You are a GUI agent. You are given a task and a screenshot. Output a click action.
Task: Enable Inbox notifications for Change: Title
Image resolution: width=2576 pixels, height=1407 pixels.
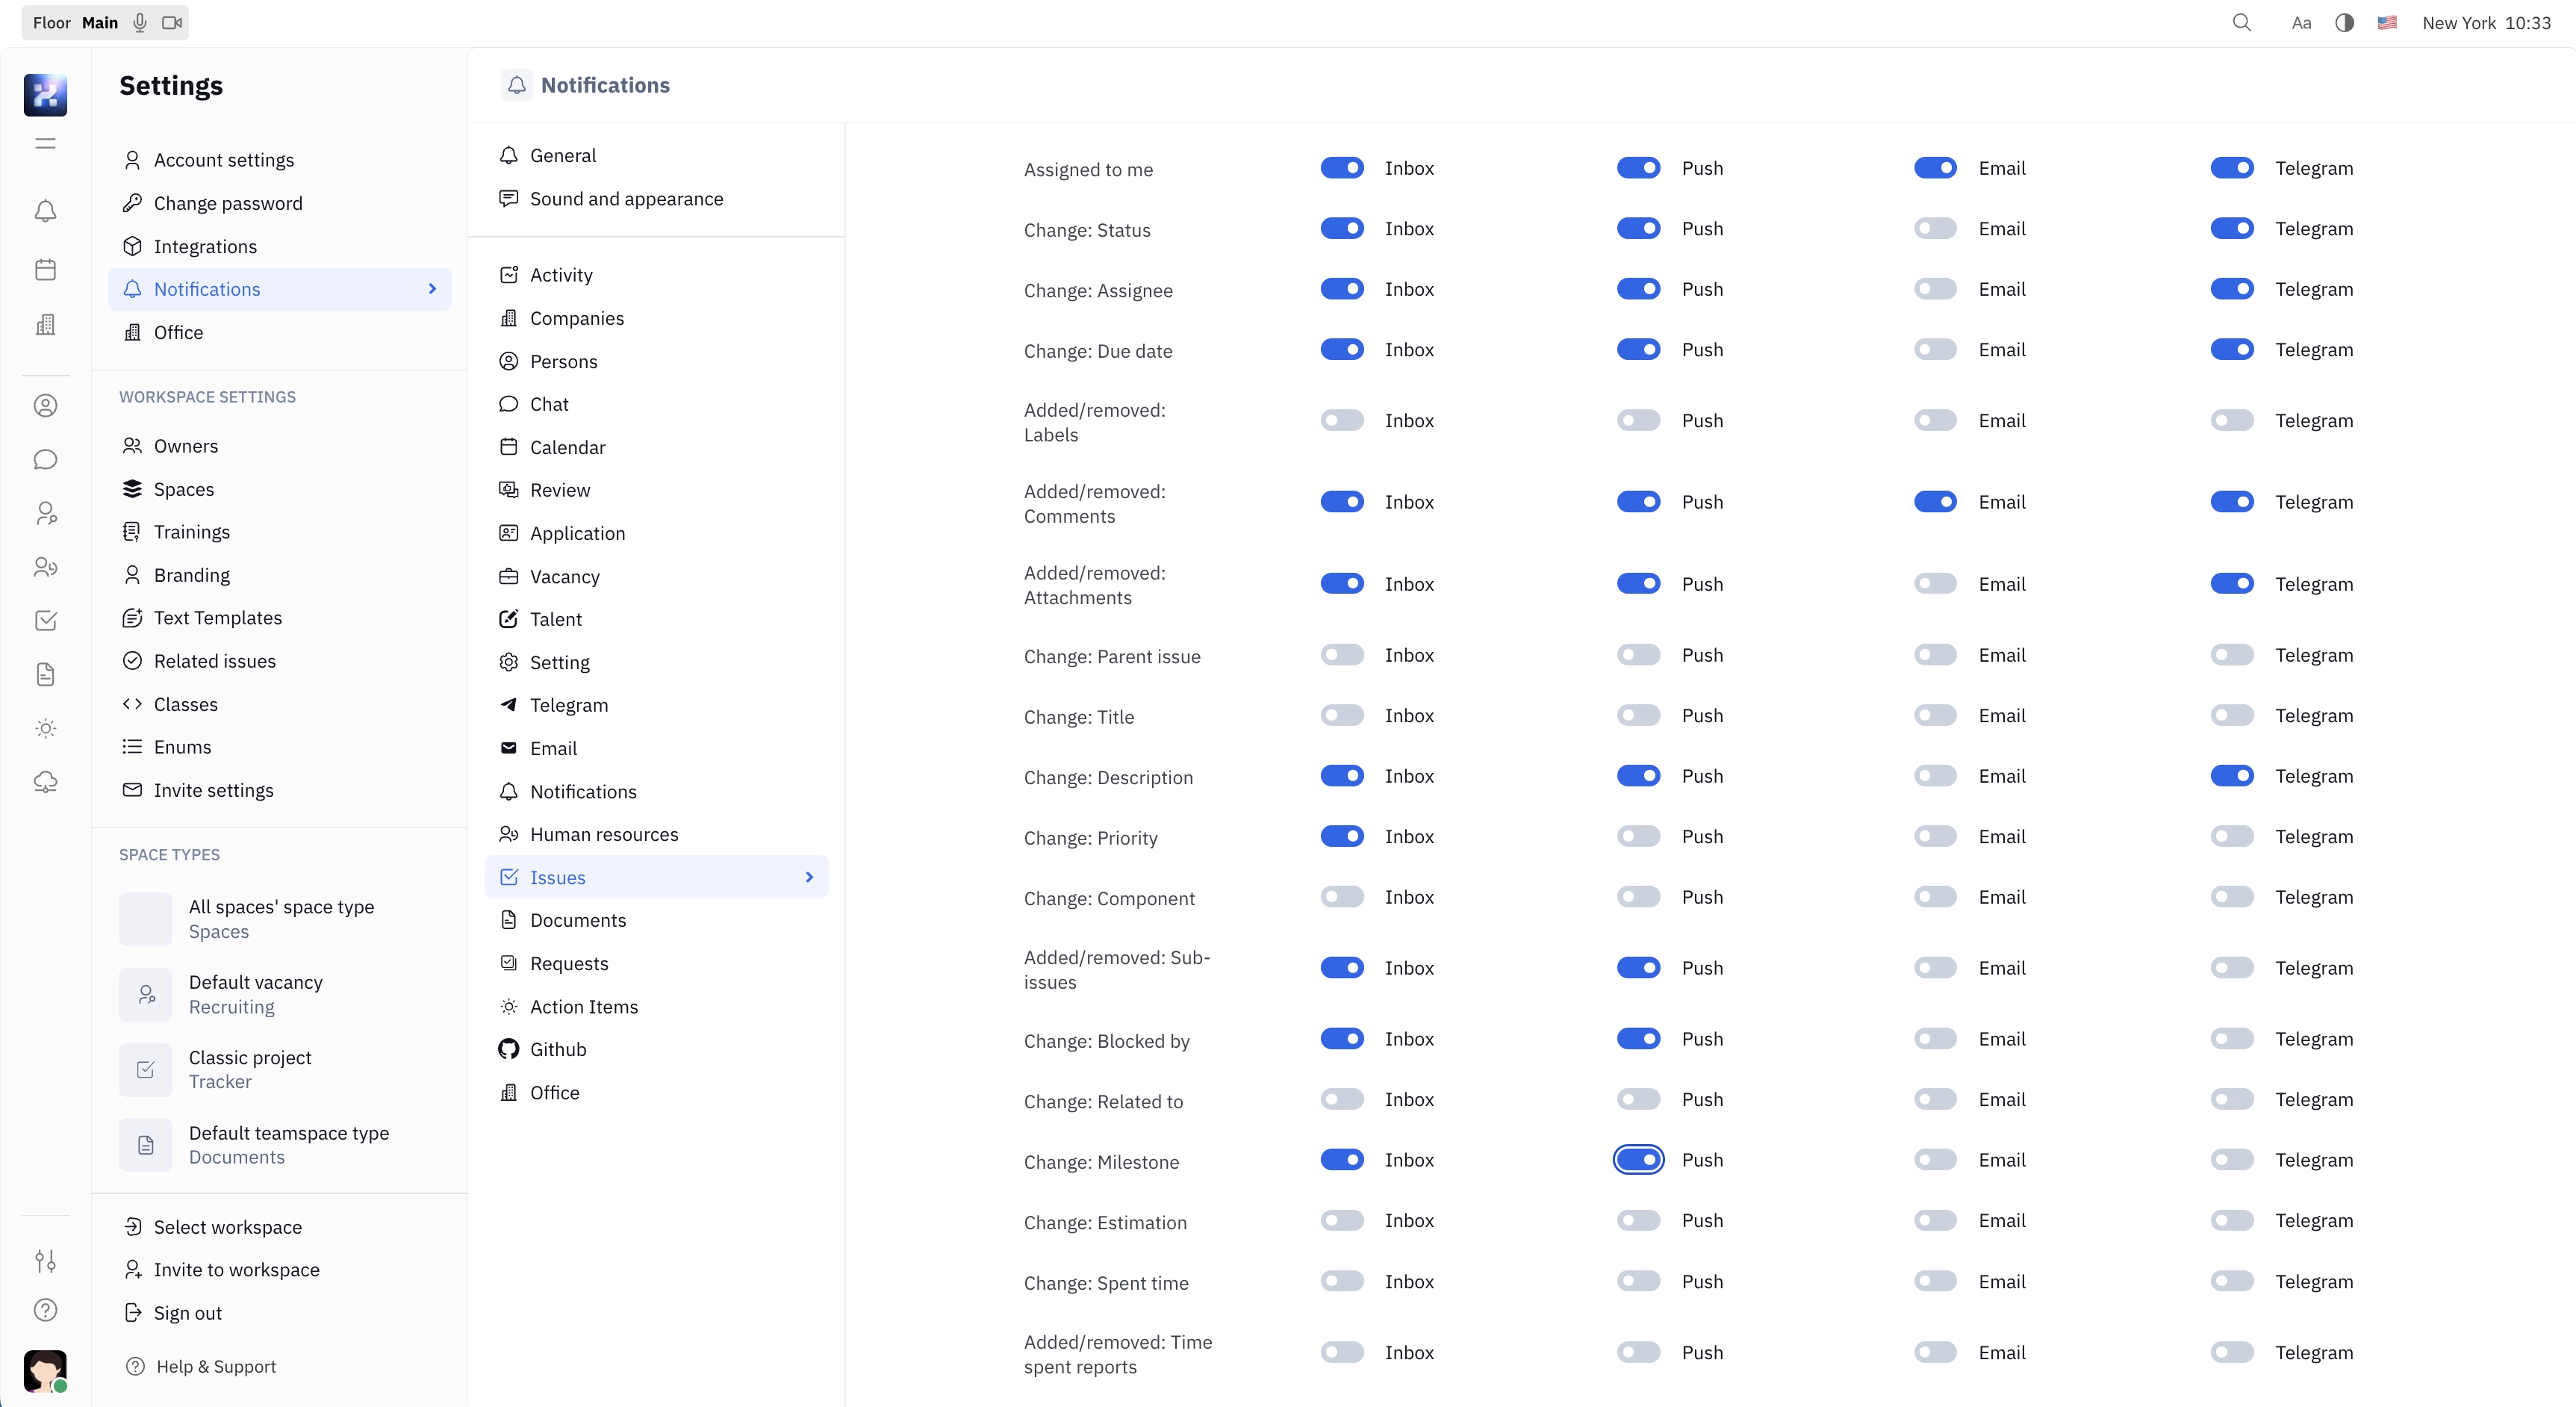point(1342,715)
